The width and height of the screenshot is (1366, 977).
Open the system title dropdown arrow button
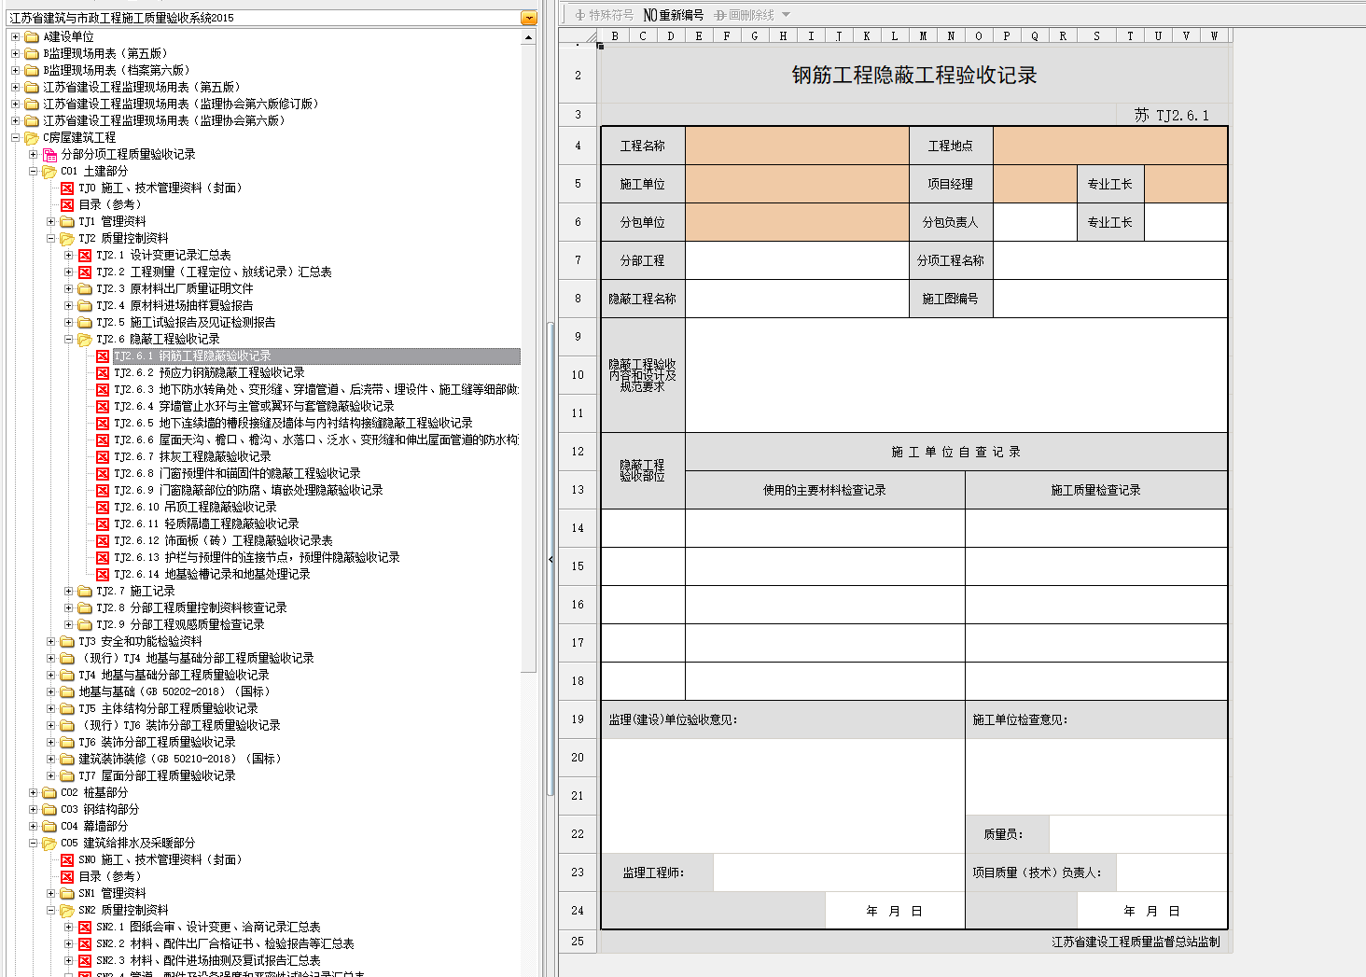pos(529,18)
